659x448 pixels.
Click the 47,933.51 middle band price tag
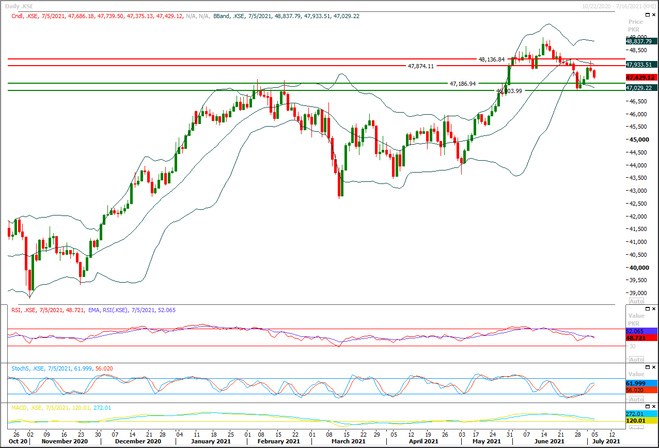pos(640,65)
